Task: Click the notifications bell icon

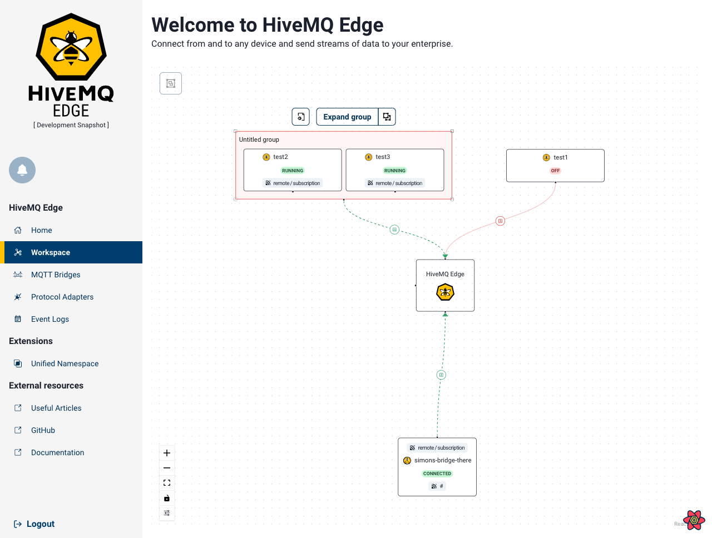Action: pos(22,170)
